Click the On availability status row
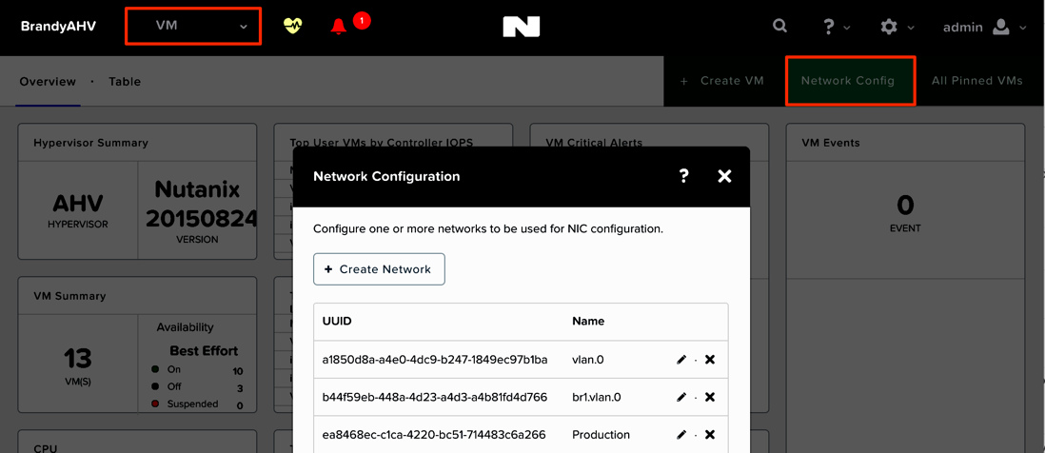The width and height of the screenshot is (1045, 453). coord(197,369)
